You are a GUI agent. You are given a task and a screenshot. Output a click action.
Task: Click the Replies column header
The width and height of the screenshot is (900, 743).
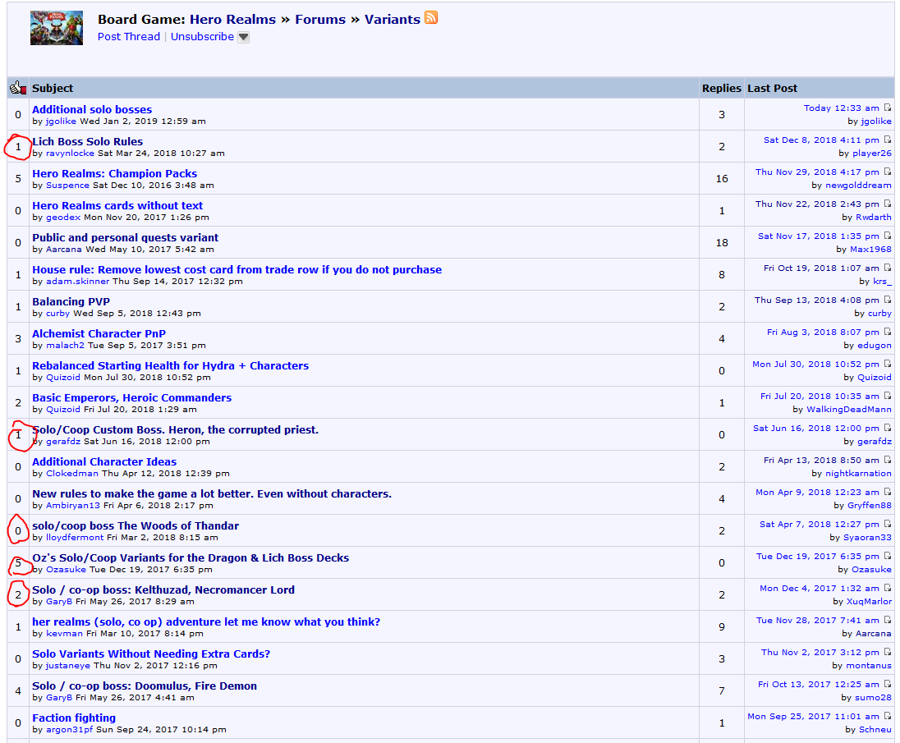click(x=722, y=89)
